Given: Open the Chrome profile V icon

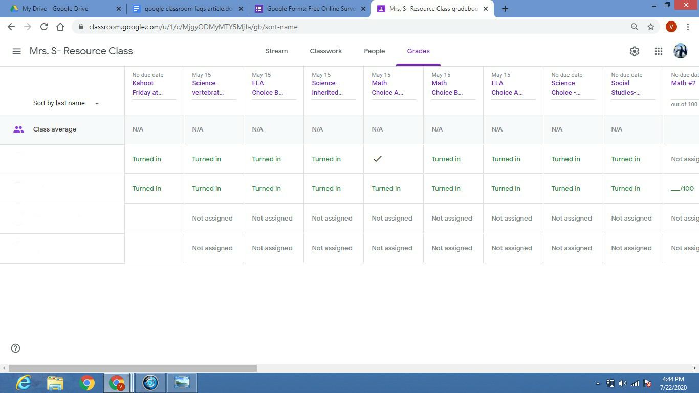Looking at the screenshot, I should coord(671,27).
